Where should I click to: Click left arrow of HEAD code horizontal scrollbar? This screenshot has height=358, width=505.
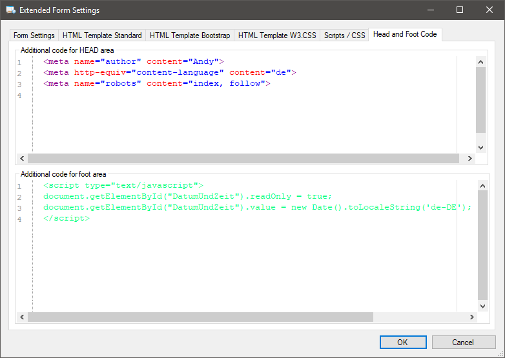coord(22,158)
